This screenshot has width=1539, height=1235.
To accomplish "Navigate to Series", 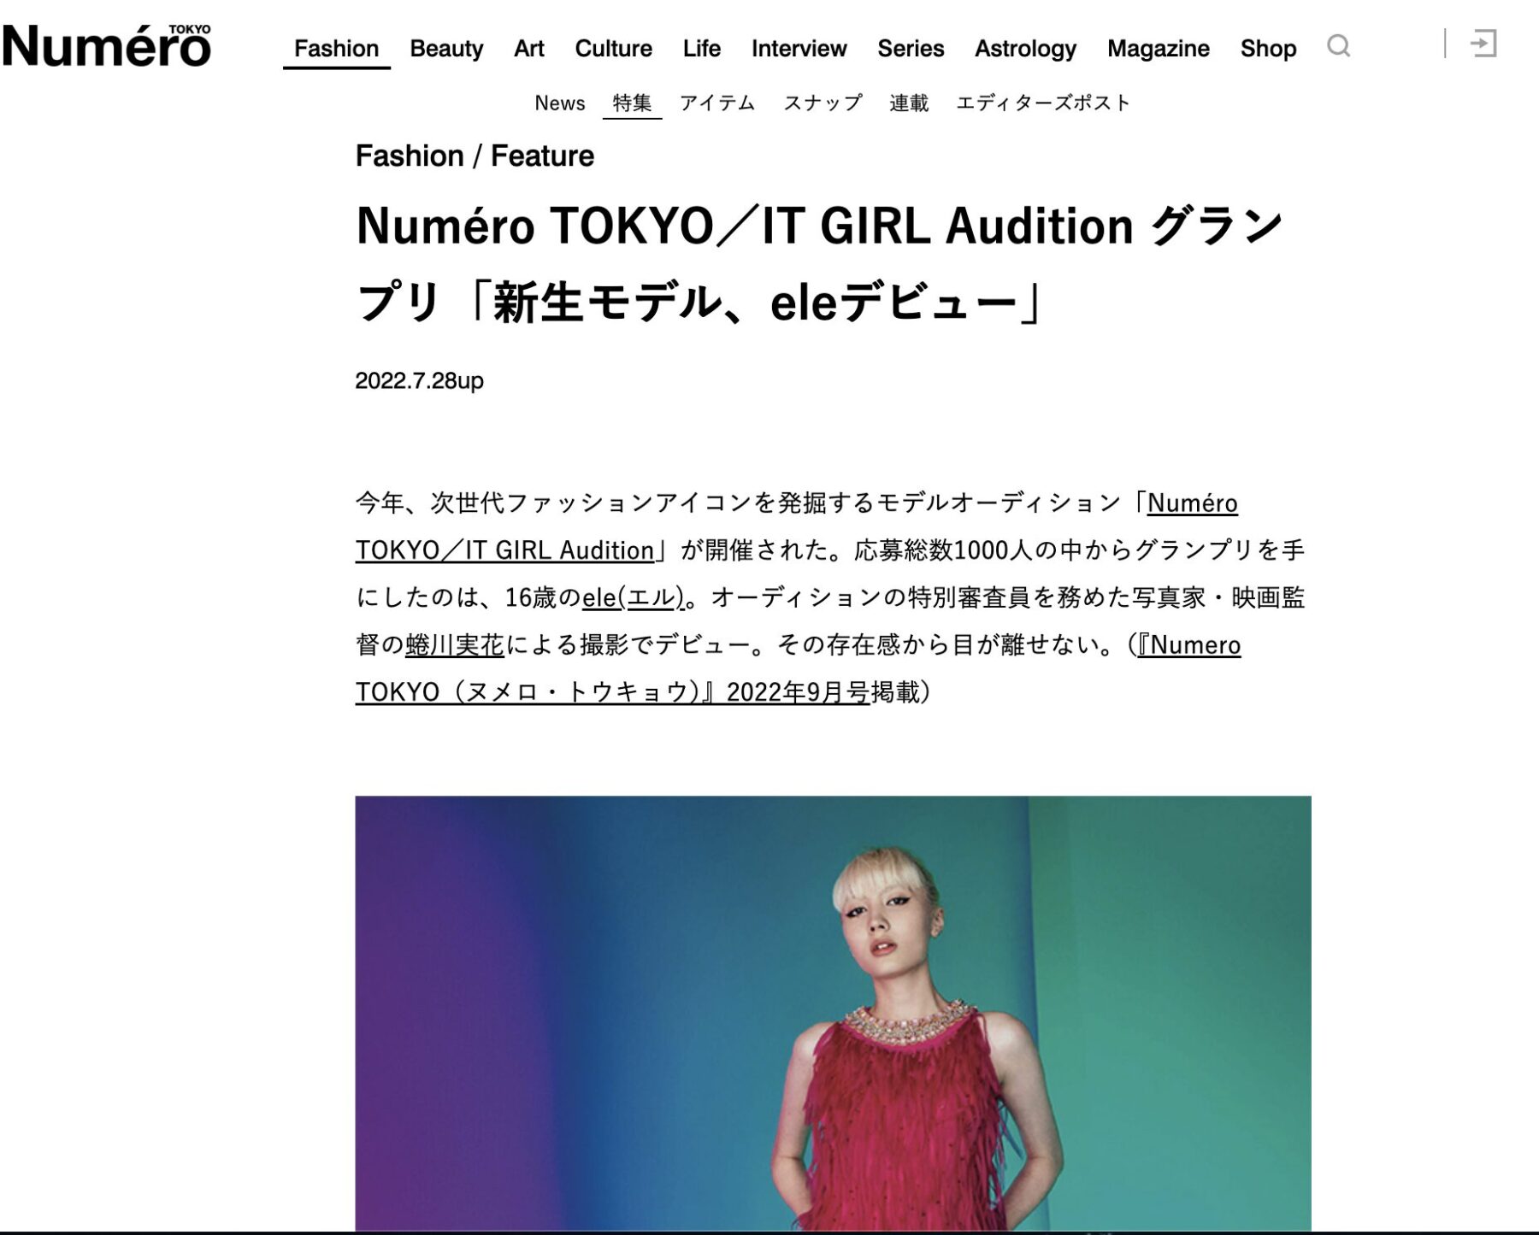I will [x=911, y=49].
